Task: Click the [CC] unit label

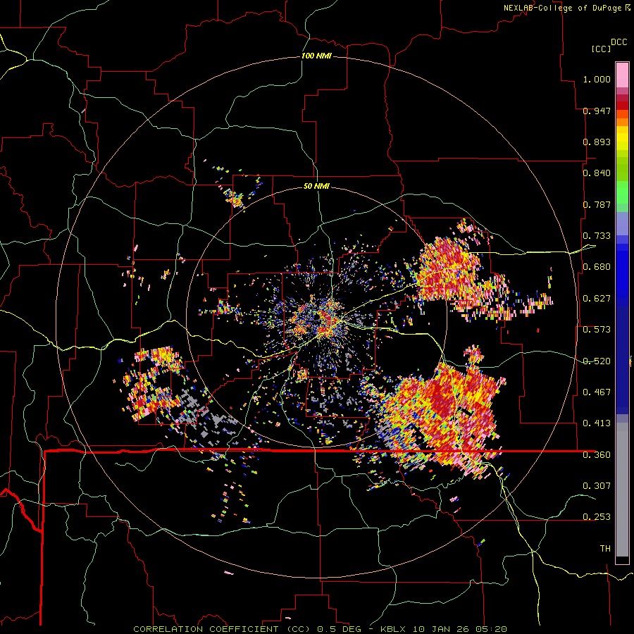Action: click(x=601, y=49)
